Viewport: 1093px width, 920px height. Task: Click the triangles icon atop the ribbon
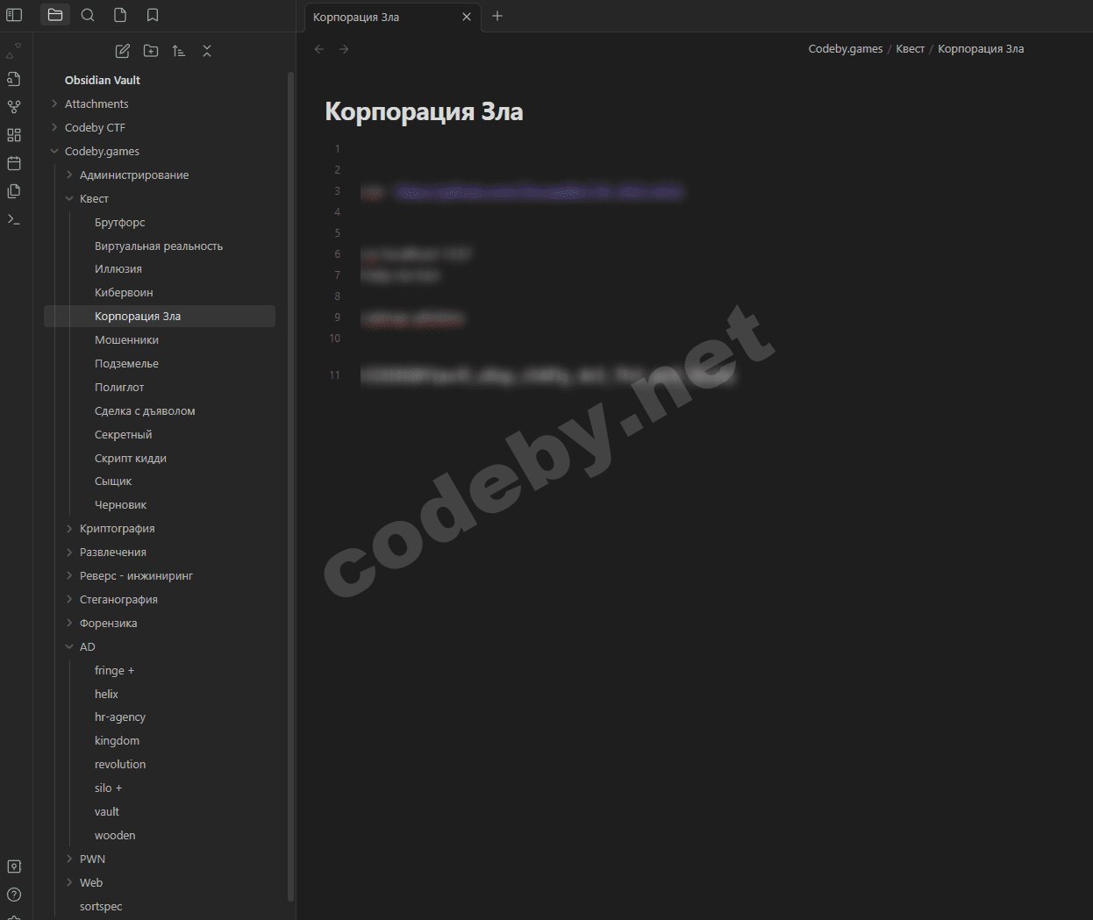click(14, 51)
